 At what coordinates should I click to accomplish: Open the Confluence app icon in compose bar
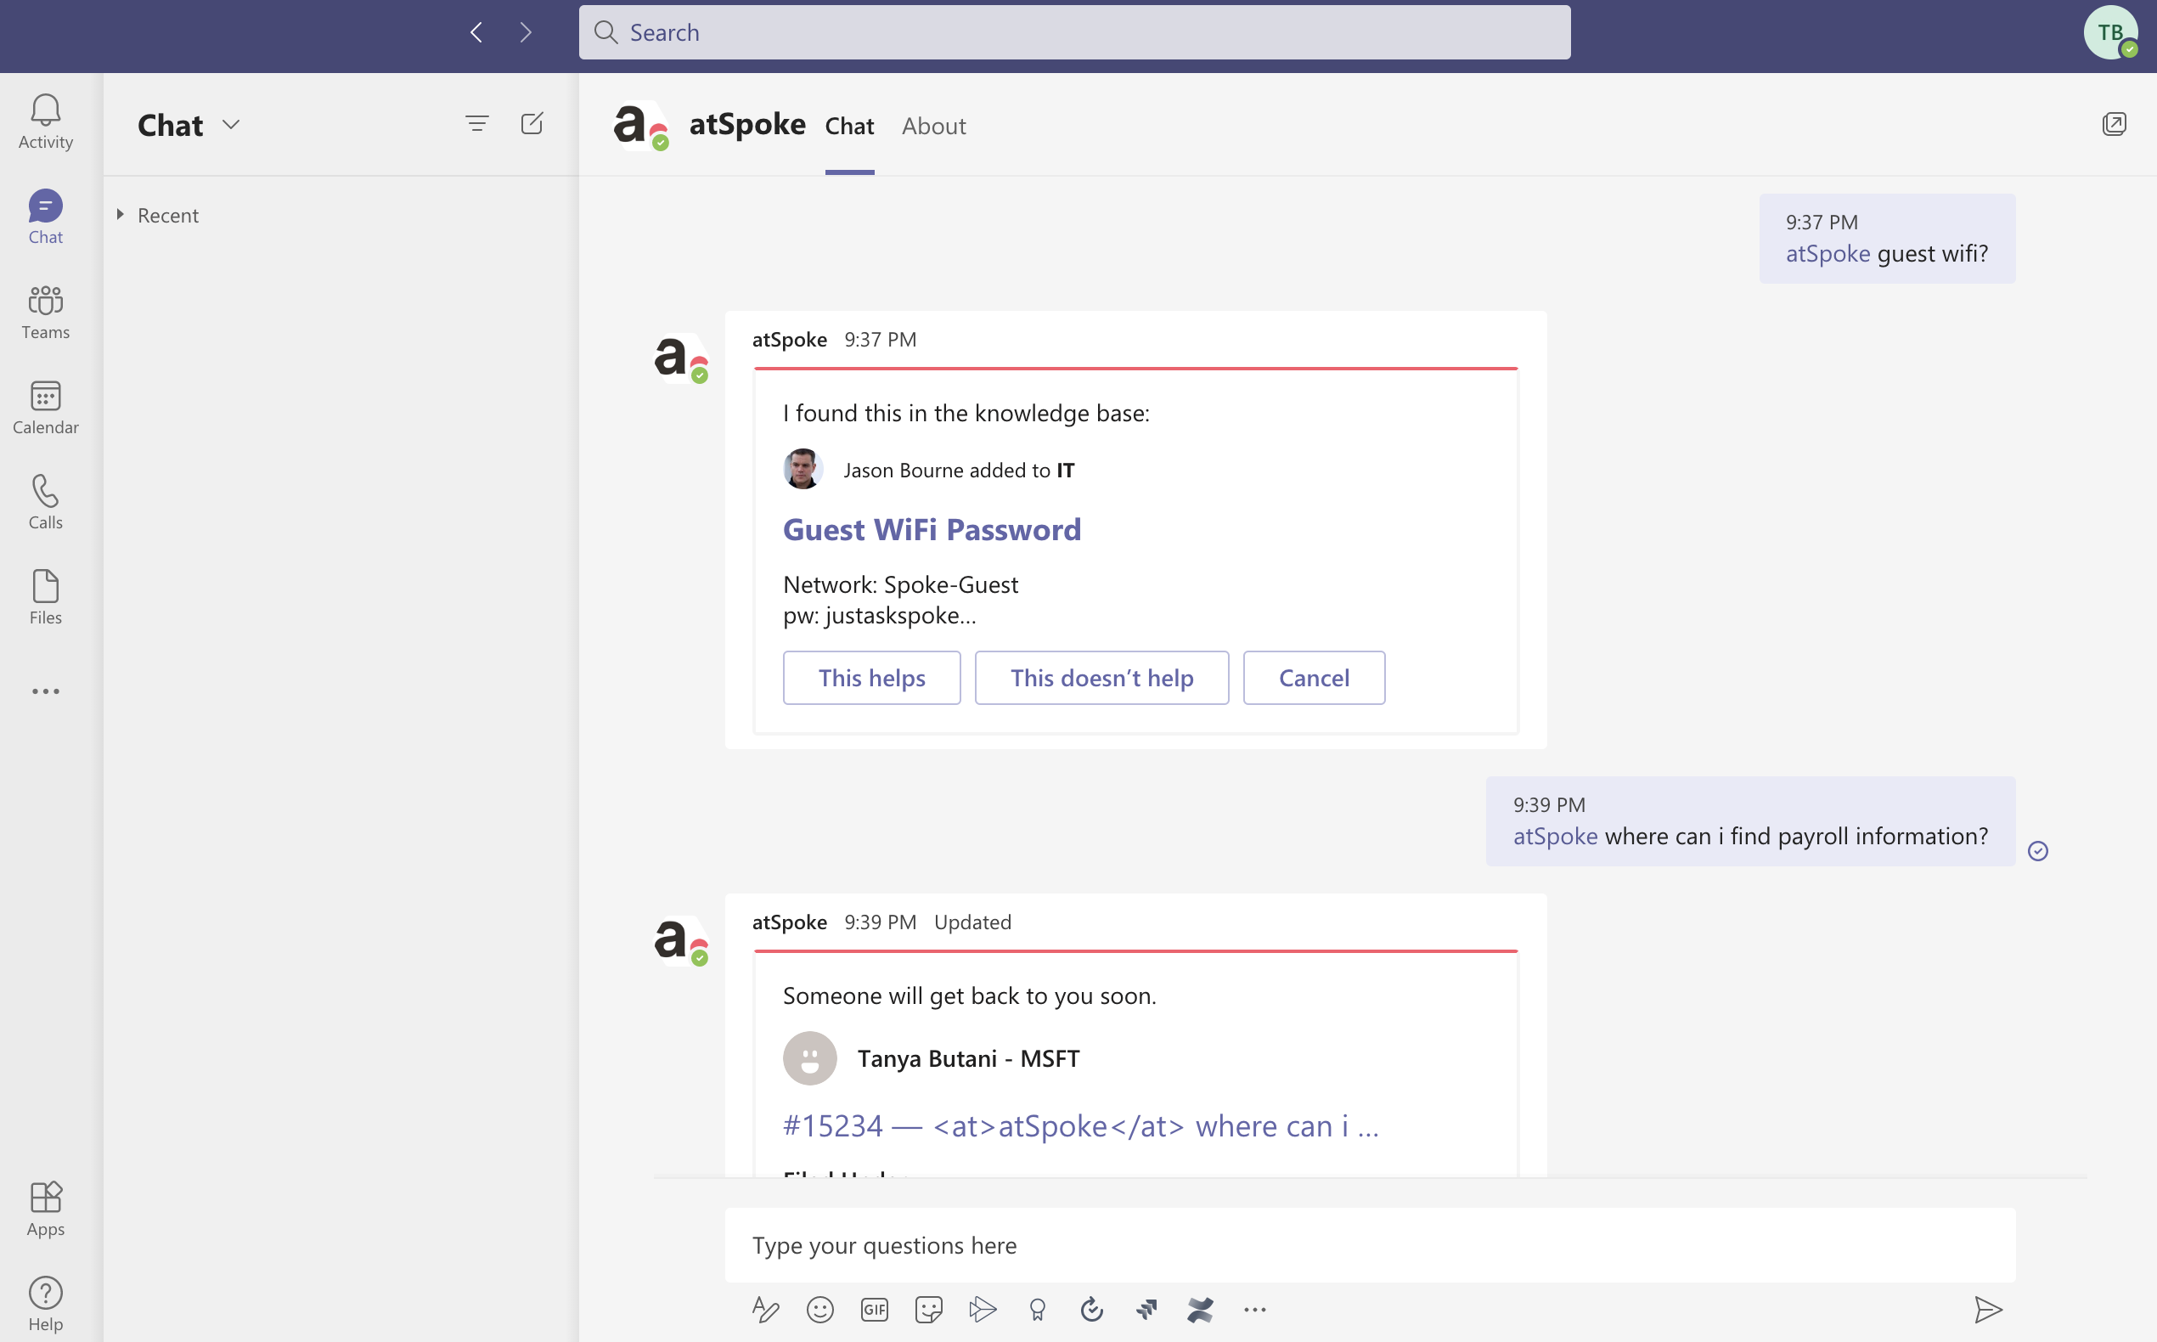1200,1309
